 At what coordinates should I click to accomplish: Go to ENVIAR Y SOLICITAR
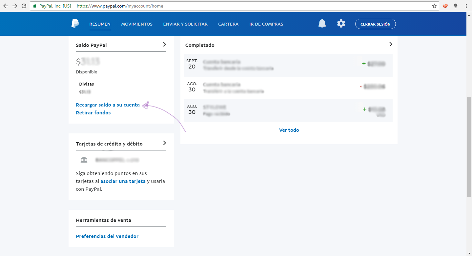tap(185, 24)
